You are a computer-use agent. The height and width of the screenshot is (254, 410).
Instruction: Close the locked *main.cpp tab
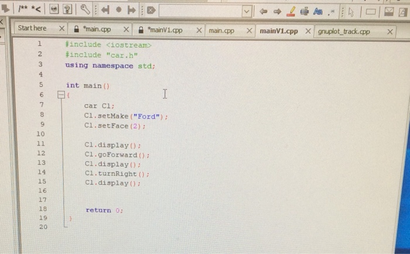126,29
